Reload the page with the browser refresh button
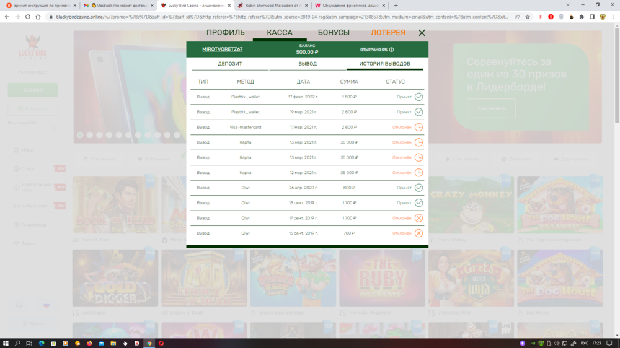 (x=29, y=17)
